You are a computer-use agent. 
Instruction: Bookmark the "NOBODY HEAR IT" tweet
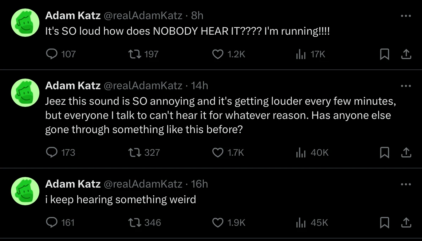(384, 54)
